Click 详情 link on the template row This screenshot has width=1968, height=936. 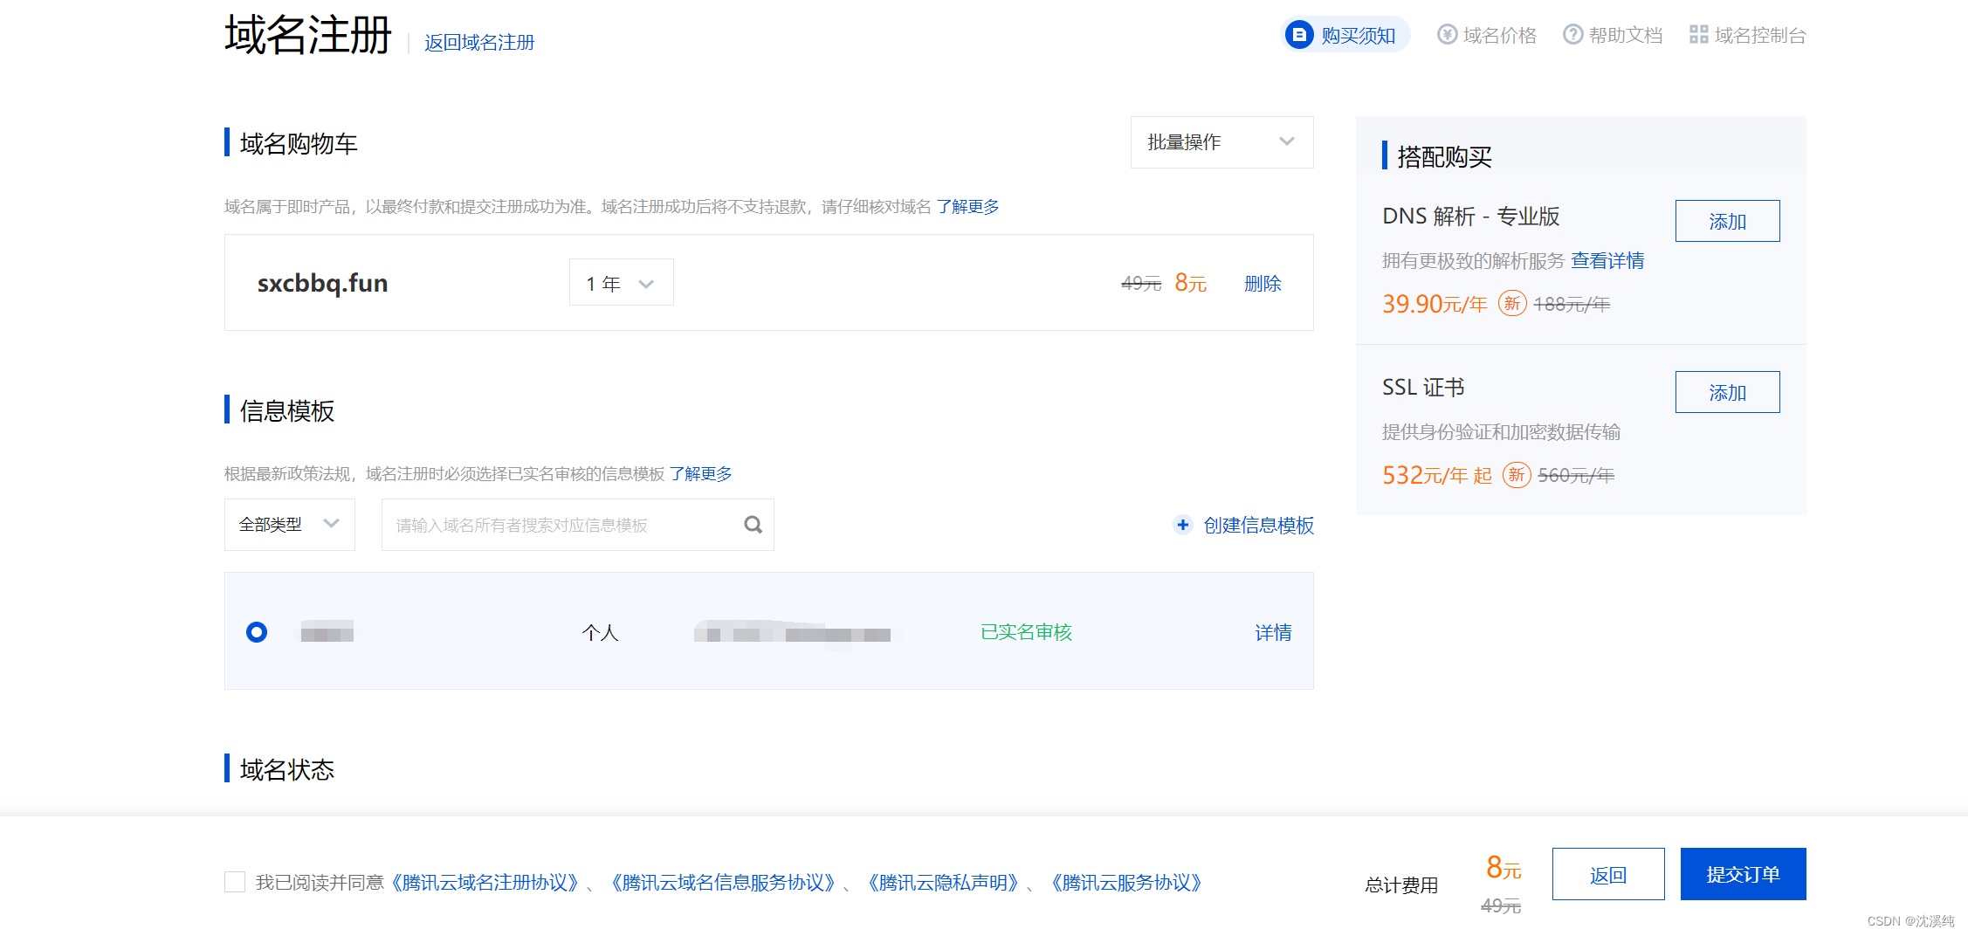click(x=1273, y=632)
